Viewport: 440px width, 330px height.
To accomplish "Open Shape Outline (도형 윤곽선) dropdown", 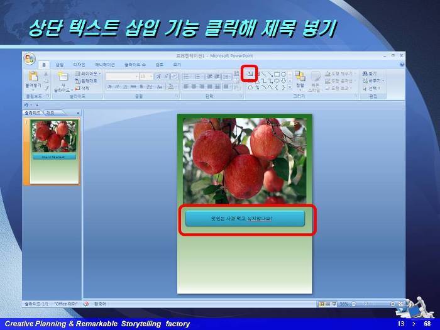I will click(x=341, y=81).
